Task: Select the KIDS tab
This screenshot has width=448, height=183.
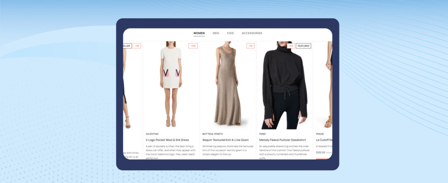Action: click(x=230, y=33)
